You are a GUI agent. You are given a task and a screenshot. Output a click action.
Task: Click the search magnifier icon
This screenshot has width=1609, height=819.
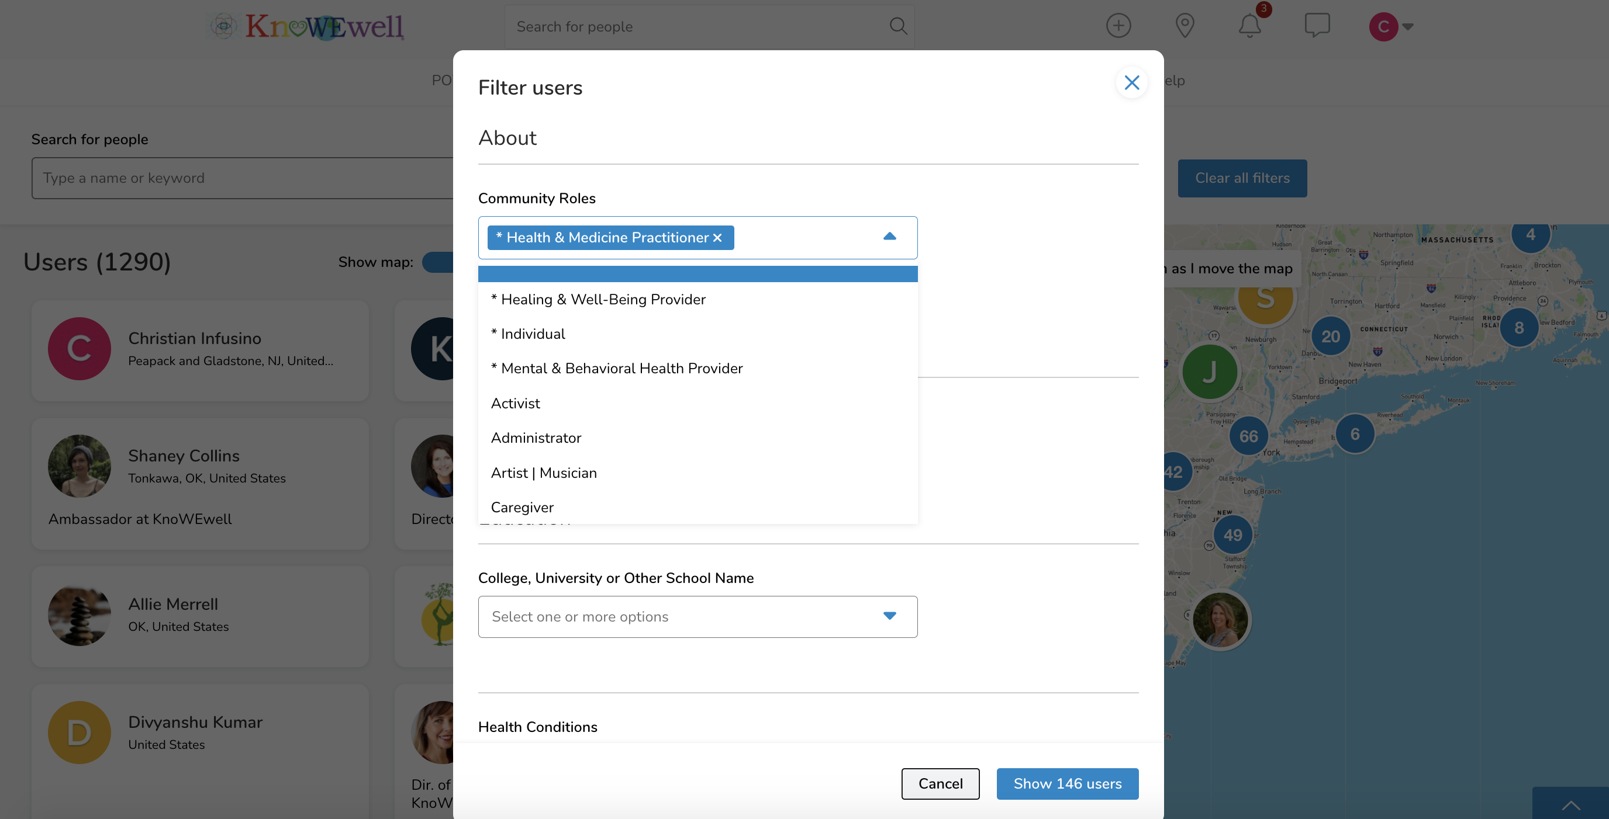(898, 26)
